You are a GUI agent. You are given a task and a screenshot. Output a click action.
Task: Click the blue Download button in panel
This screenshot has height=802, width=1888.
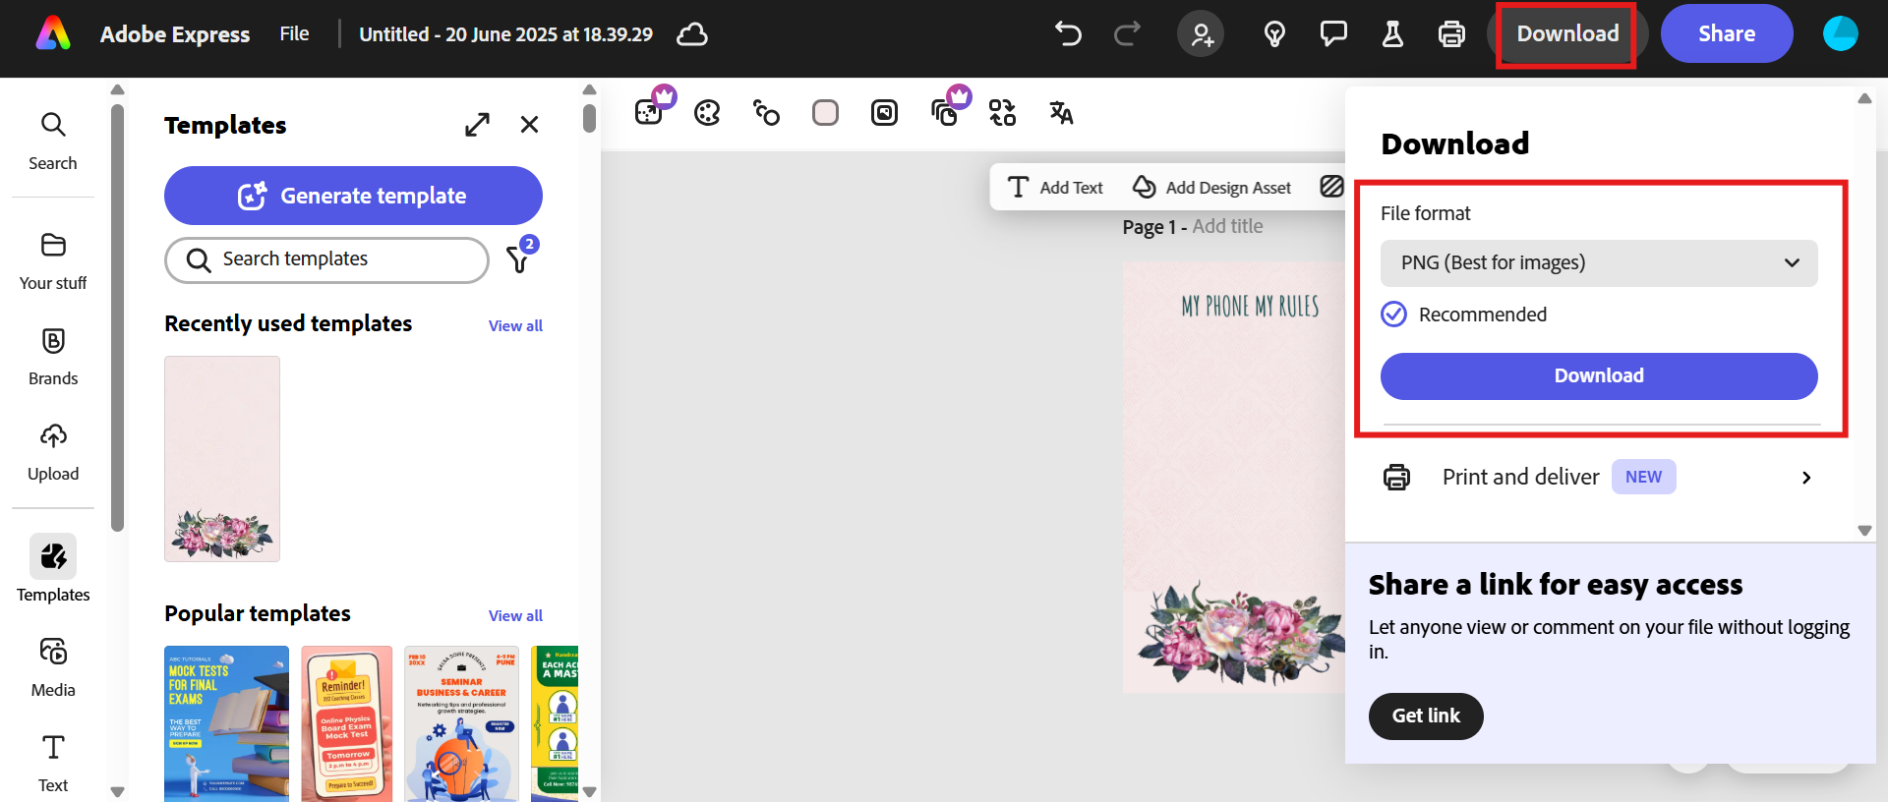coord(1599,376)
